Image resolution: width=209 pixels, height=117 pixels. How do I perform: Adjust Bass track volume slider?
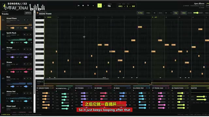coord(13,86)
